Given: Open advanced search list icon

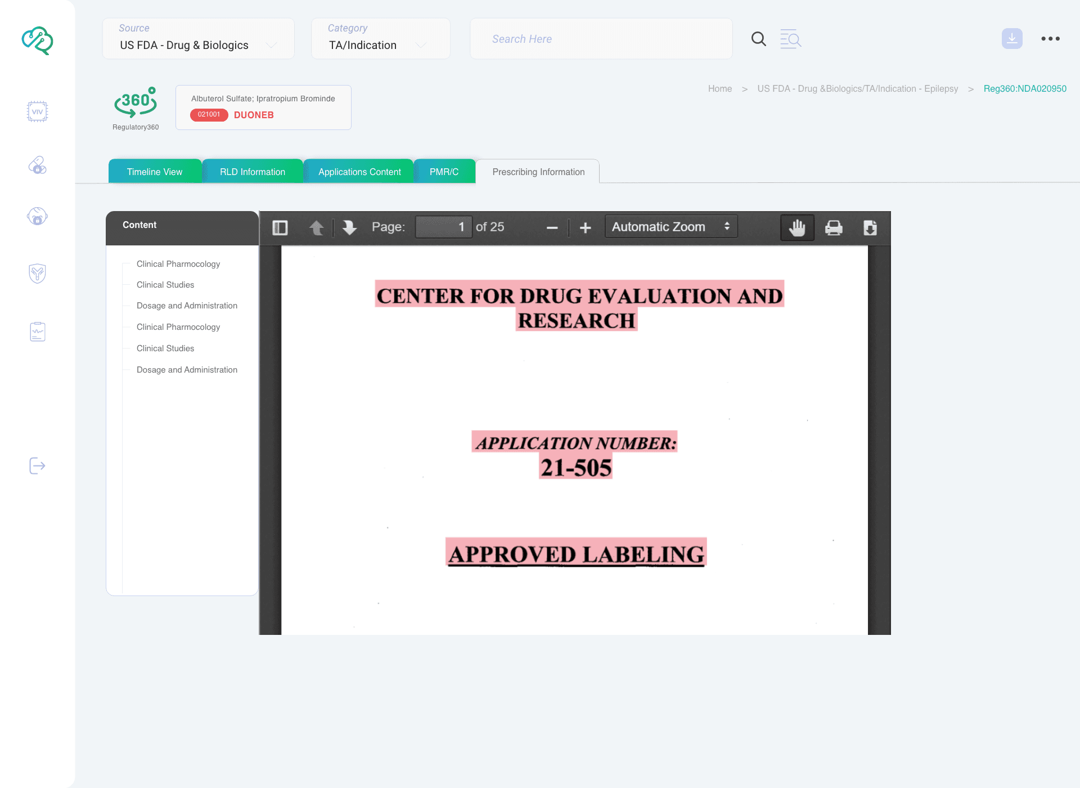Looking at the screenshot, I should 790,39.
